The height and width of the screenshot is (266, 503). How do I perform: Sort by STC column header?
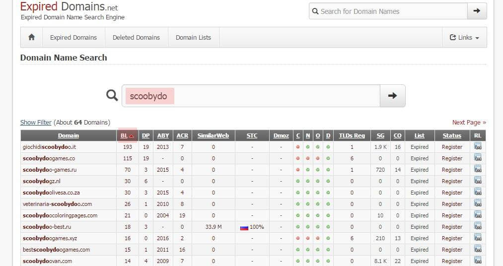(x=252, y=135)
